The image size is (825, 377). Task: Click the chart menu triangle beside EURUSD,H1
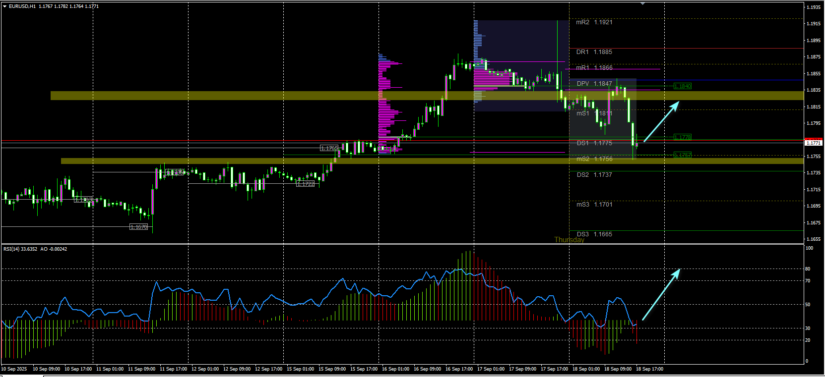(4, 6)
